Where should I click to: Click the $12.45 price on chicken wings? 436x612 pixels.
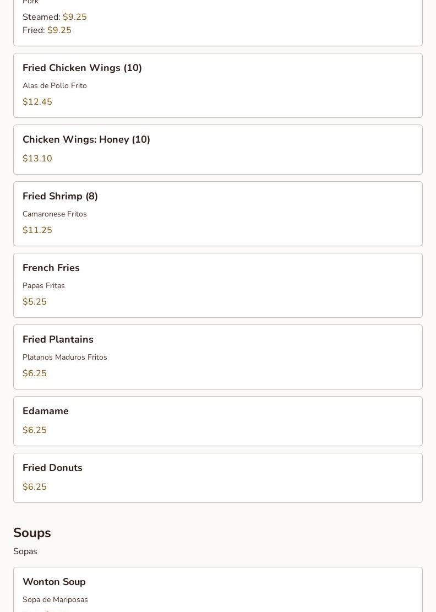click(x=37, y=102)
